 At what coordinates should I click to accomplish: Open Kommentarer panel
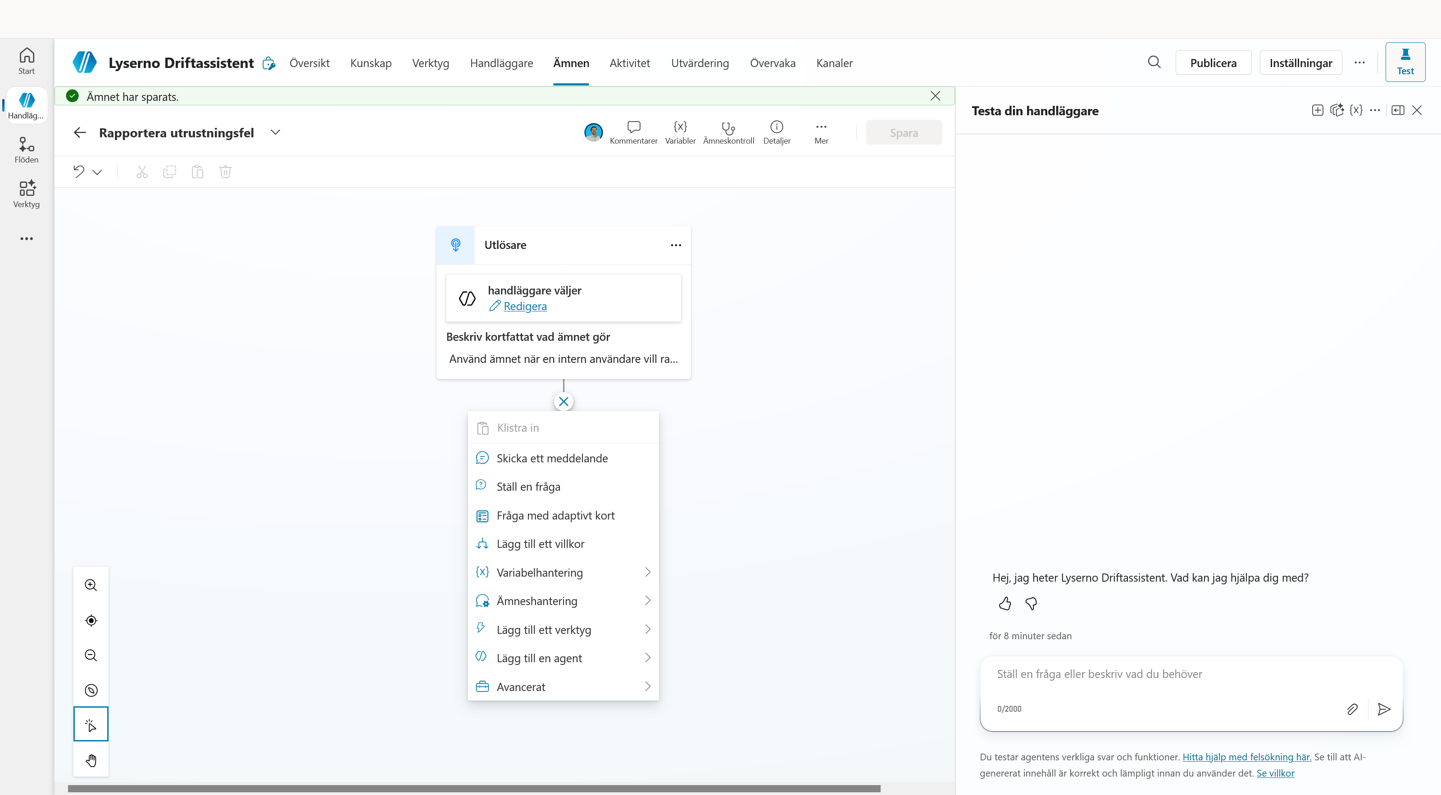pos(633,132)
